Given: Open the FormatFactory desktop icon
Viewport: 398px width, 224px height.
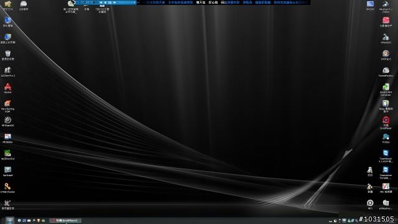Looking at the screenshot, I should (386, 70).
